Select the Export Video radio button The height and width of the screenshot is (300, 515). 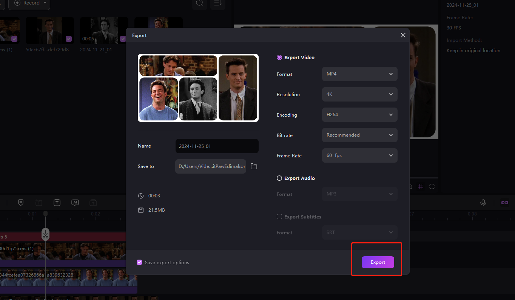tap(279, 57)
